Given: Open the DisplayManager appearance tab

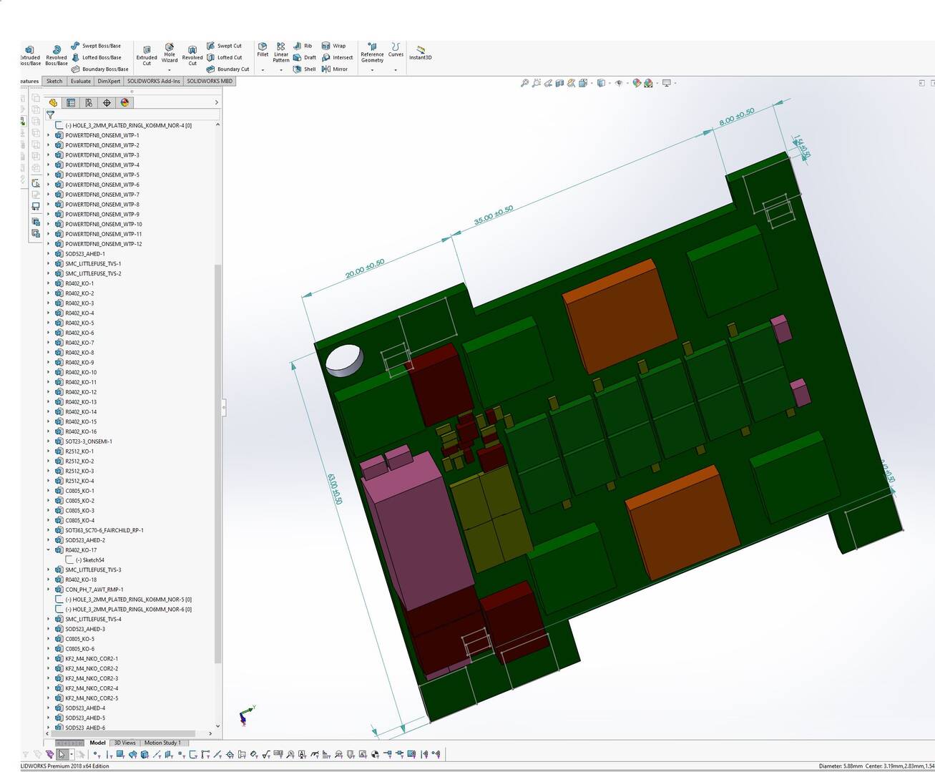Looking at the screenshot, I should point(124,103).
